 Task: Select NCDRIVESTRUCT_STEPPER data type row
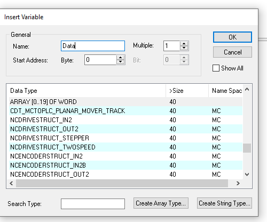[125, 138]
